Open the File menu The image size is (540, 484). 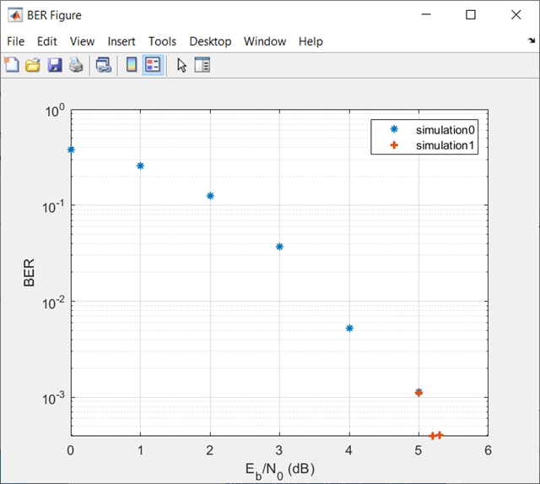17,41
